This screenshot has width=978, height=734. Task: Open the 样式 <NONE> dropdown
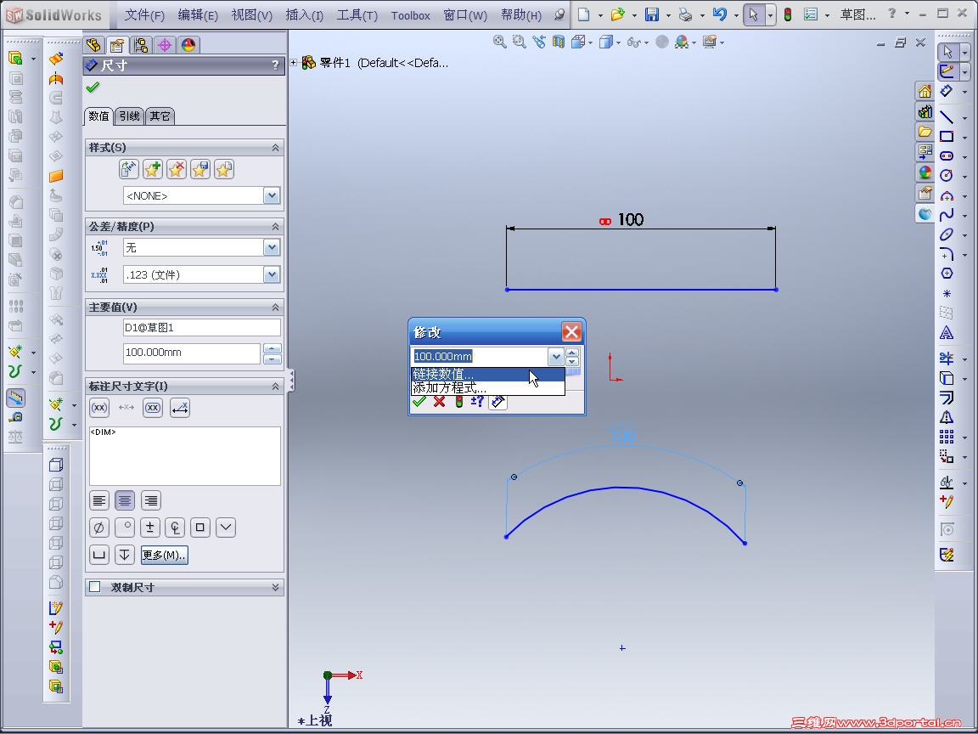tap(272, 196)
